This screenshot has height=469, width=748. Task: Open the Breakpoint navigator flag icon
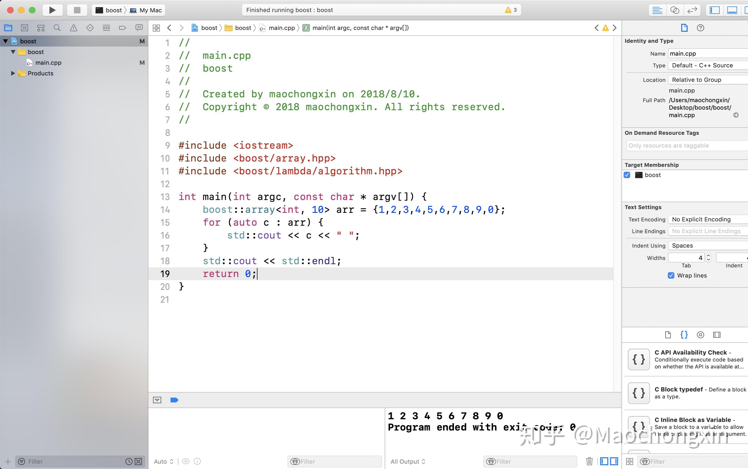[x=123, y=28]
